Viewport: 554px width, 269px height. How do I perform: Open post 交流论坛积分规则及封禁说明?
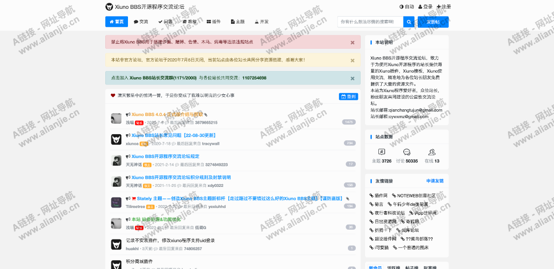click(181, 177)
